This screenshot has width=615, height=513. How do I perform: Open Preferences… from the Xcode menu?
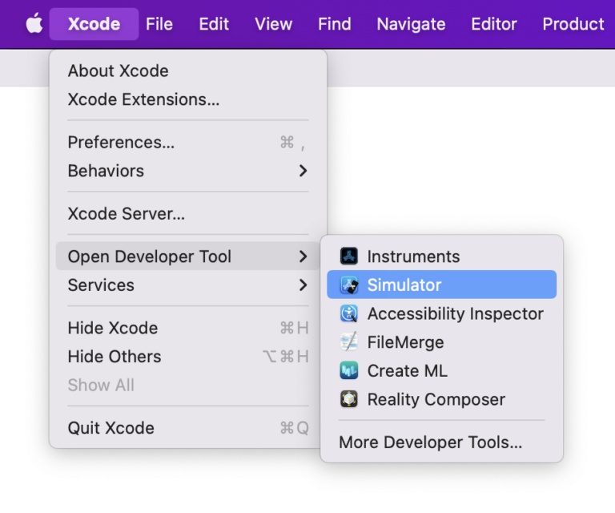tap(121, 143)
